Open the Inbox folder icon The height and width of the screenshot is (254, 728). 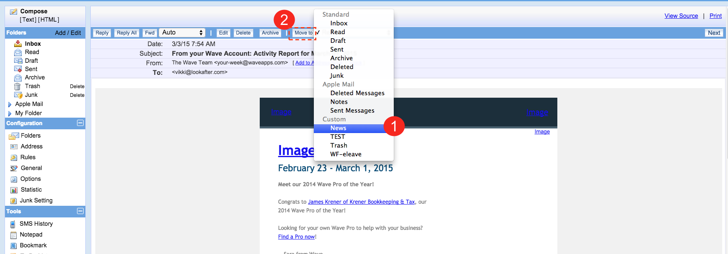coord(18,44)
